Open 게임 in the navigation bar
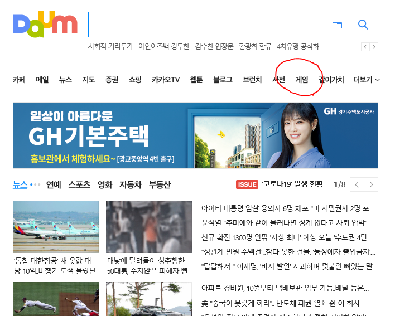Image resolution: width=395 pixels, height=316 pixels. (x=302, y=80)
